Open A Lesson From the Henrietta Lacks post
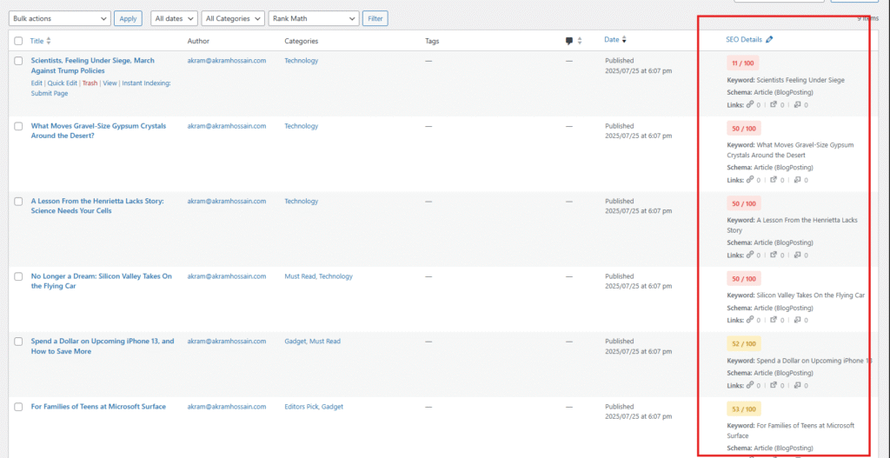 click(97, 206)
